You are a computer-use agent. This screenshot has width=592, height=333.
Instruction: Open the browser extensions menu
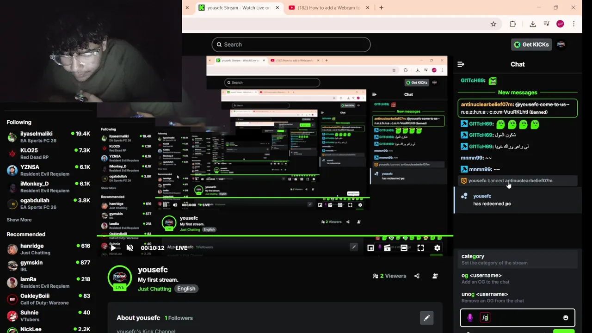tap(512, 24)
